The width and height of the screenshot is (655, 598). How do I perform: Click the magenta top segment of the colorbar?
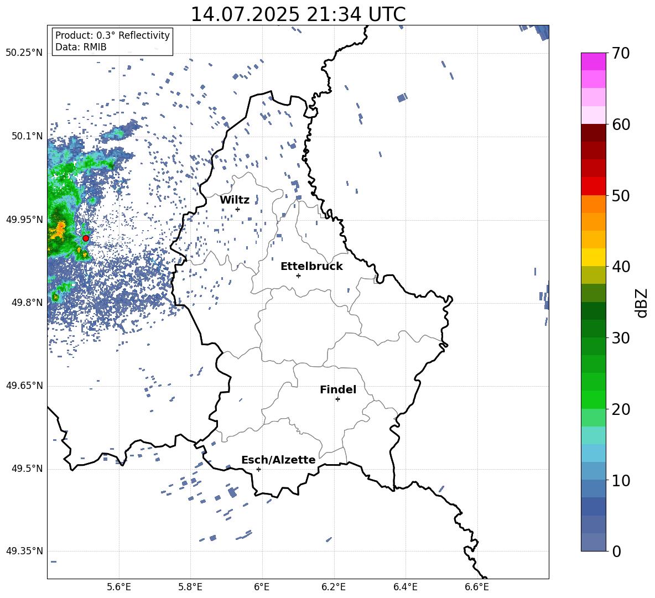click(x=593, y=62)
